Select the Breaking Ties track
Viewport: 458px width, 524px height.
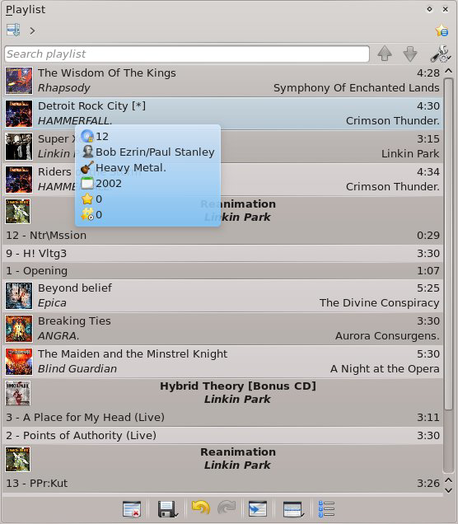point(222,329)
